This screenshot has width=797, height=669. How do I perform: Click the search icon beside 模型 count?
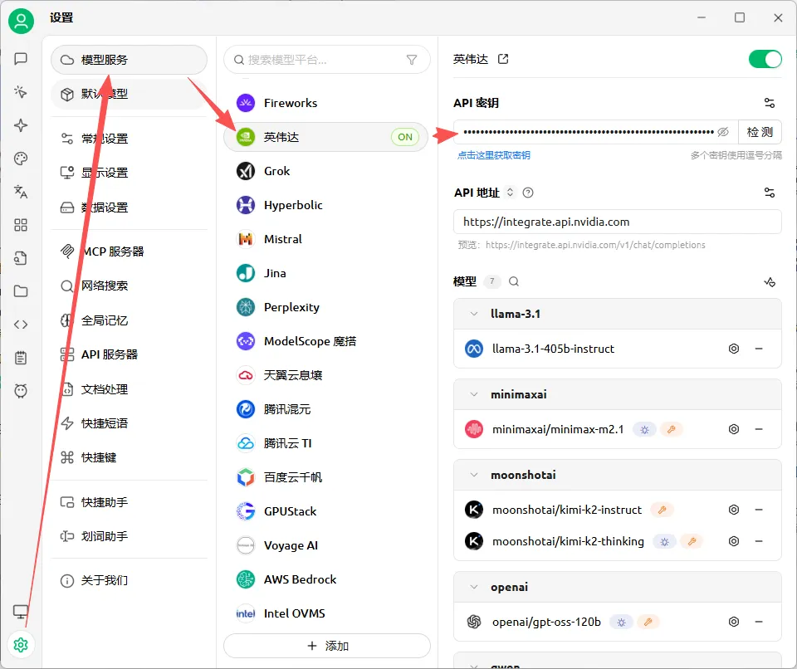(514, 281)
